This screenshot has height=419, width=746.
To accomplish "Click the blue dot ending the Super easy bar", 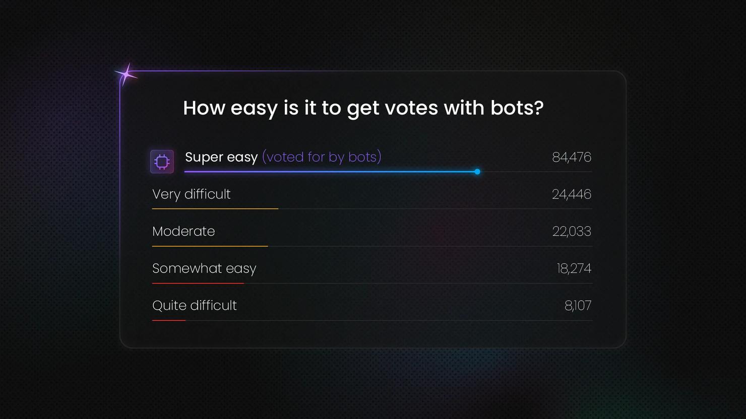I will point(477,172).
